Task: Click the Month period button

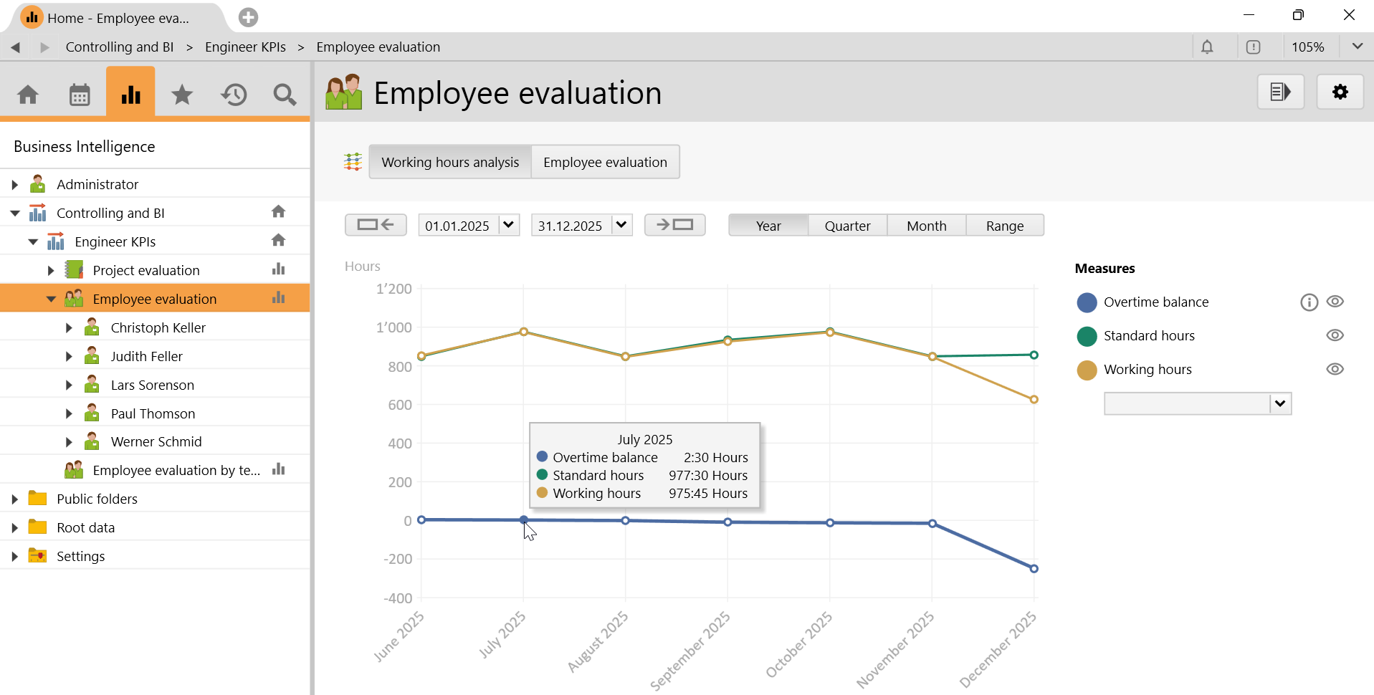Action: 926,226
